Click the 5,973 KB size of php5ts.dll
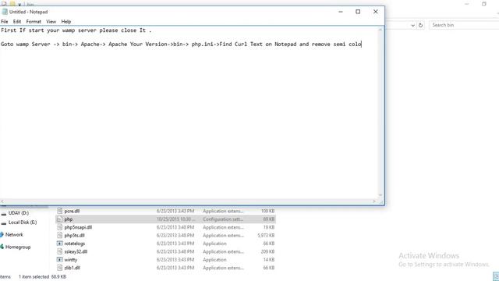 tap(266, 236)
